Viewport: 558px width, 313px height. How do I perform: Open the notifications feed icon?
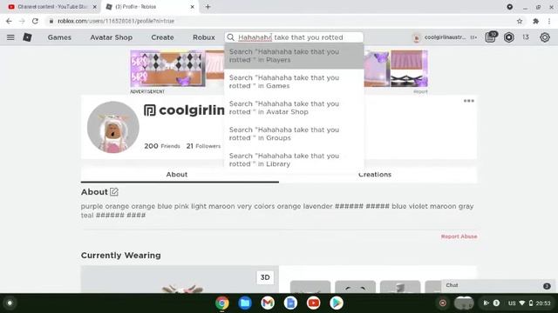point(491,37)
